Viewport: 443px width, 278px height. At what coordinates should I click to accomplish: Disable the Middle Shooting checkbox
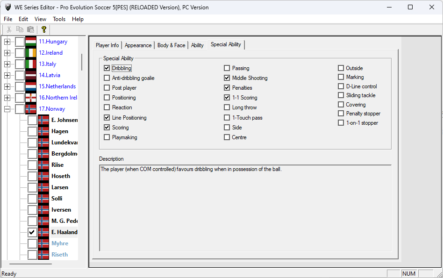(x=227, y=78)
